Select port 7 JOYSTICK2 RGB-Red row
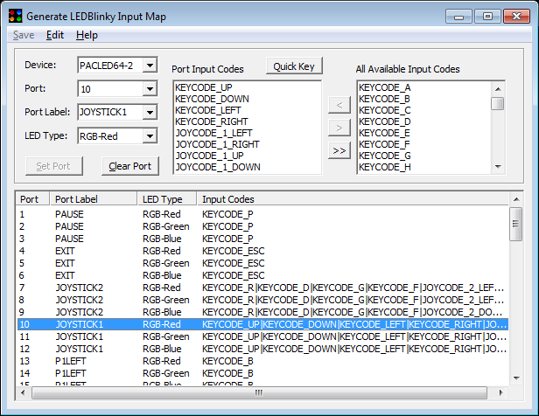 263,288
